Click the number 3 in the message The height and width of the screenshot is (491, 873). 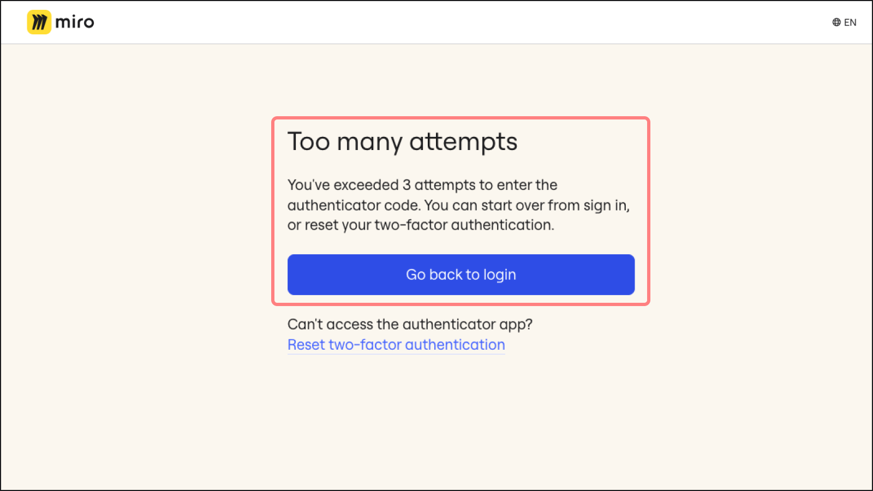(x=406, y=185)
